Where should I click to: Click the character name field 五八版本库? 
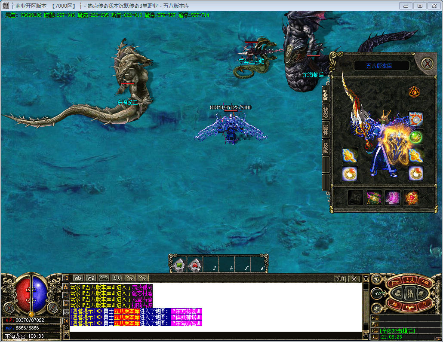pyautogui.click(x=381, y=66)
